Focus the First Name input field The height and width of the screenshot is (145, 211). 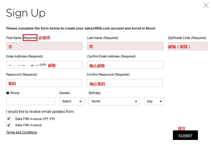pyautogui.click(x=44, y=46)
